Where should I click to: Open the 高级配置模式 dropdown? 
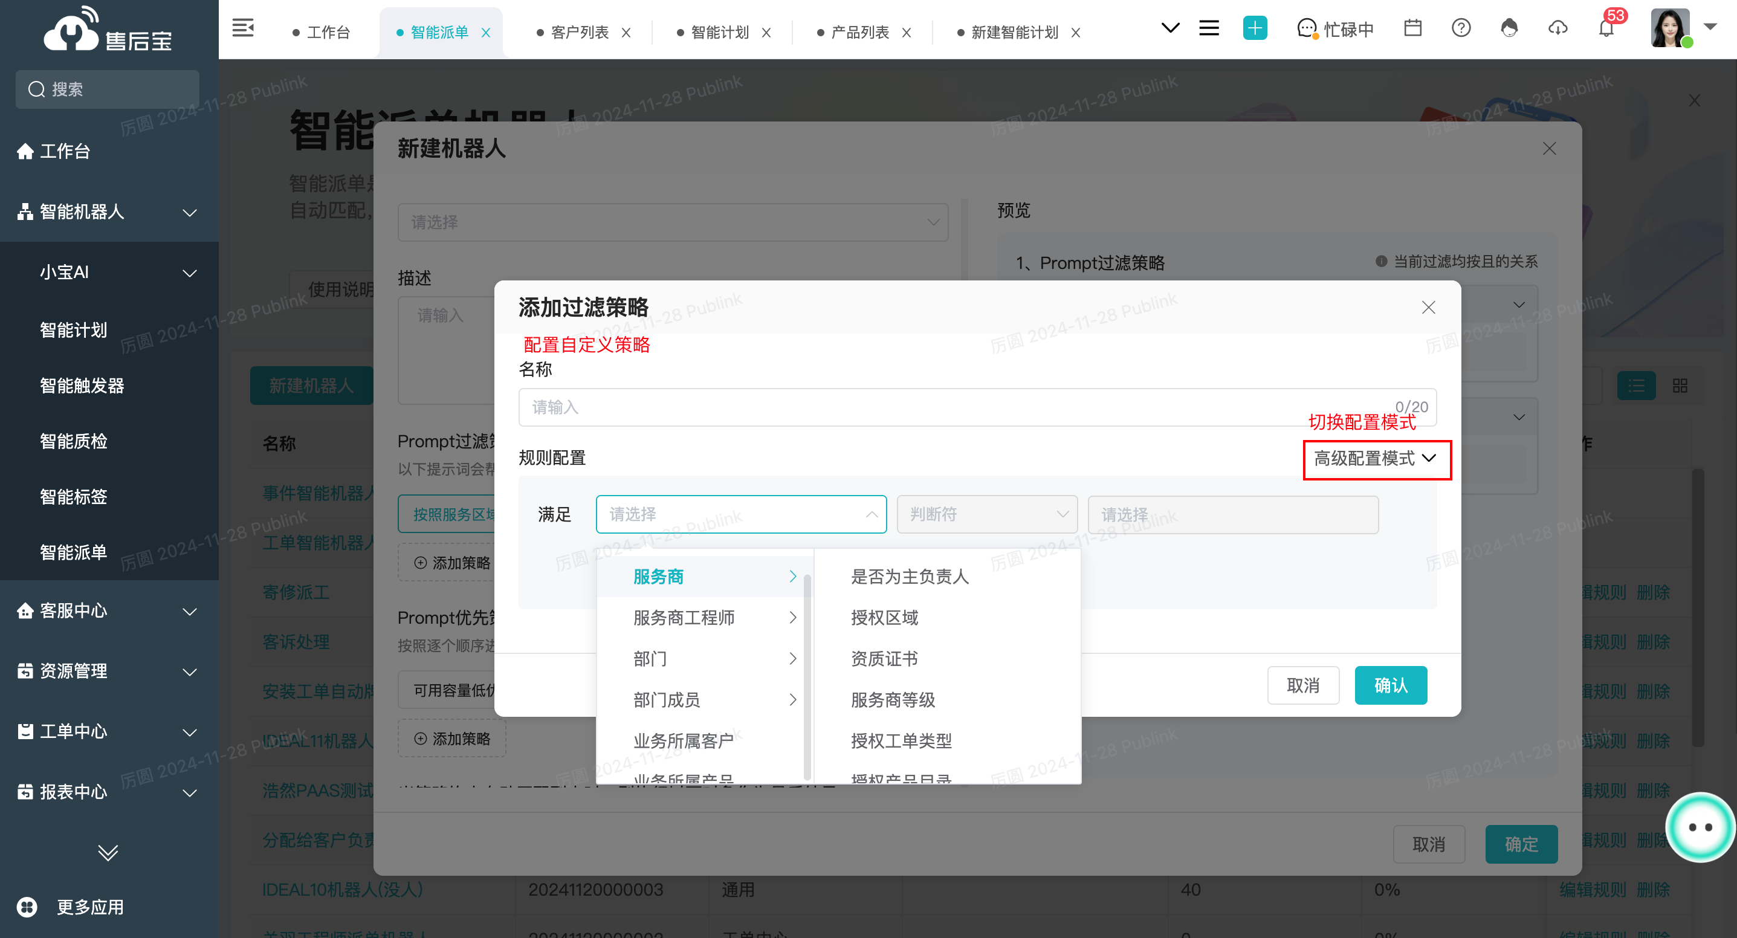click(1376, 459)
